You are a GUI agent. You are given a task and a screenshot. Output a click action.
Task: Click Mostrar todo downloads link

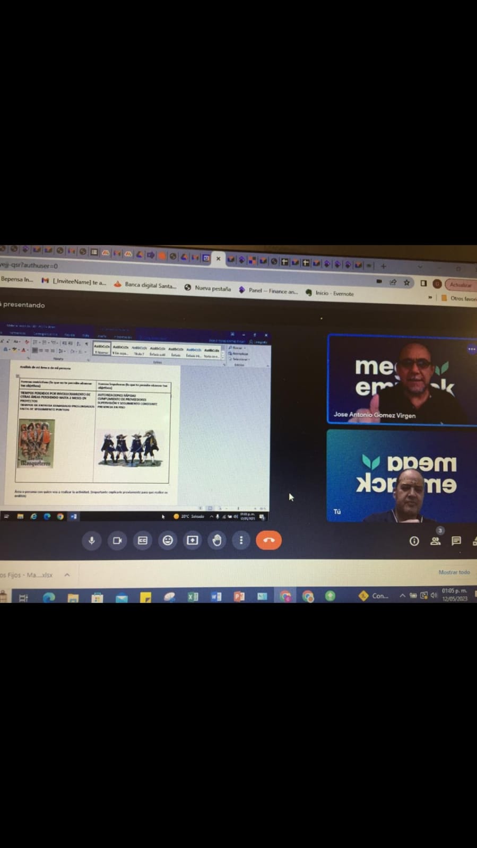(454, 572)
